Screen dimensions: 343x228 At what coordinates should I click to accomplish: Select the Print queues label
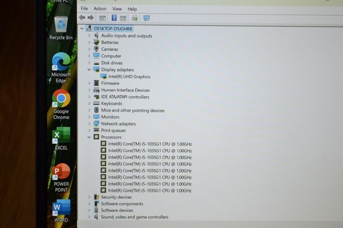[x=113, y=130]
